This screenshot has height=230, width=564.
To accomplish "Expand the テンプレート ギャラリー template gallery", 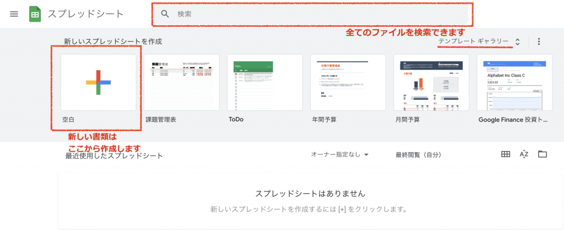I will pyautogui.click(x=473, y=42).
